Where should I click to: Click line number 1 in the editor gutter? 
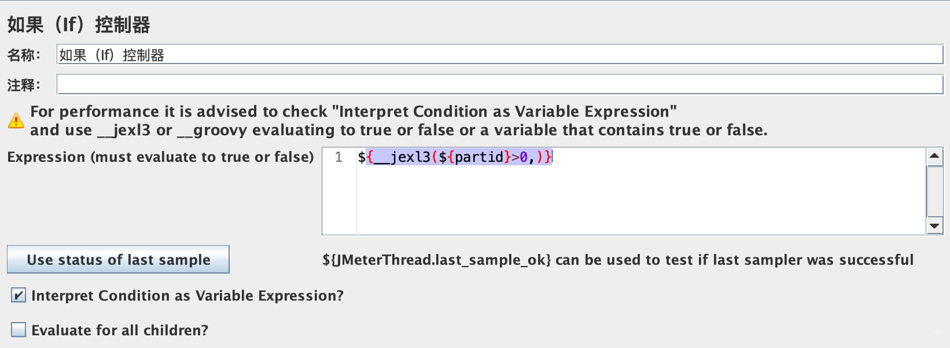[338, 157]
